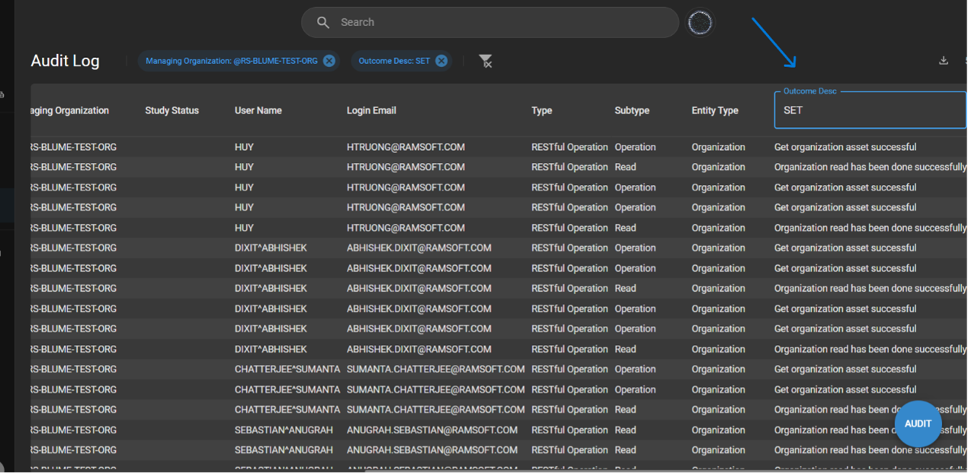Click the floating AUDIT button
The height and width of the screenshot is (473, 968).
tap(918, 423)
